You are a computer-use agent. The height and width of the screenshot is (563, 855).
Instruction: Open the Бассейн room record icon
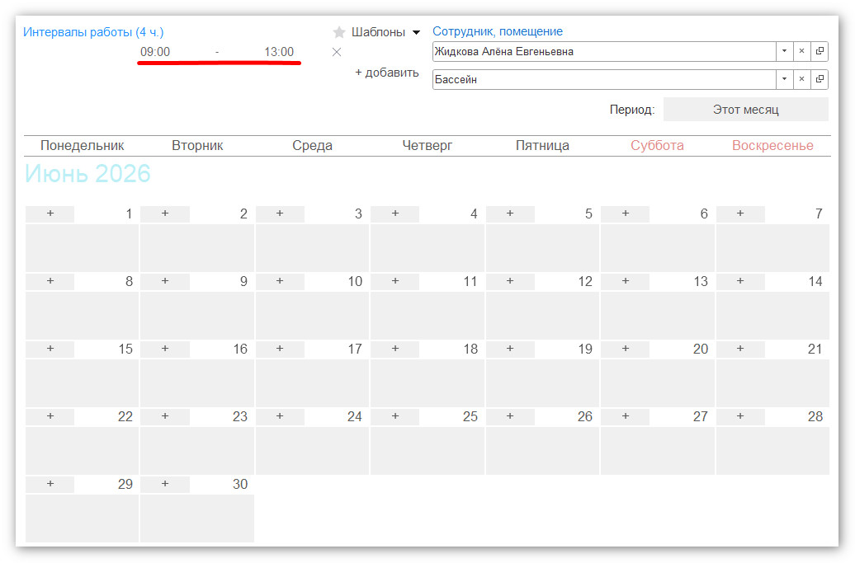tap(820, 79)
